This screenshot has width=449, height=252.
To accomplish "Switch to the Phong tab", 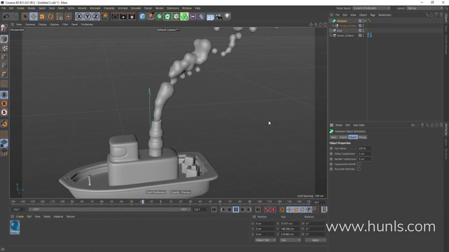I will pyautogui.click(x=362, y=137).
